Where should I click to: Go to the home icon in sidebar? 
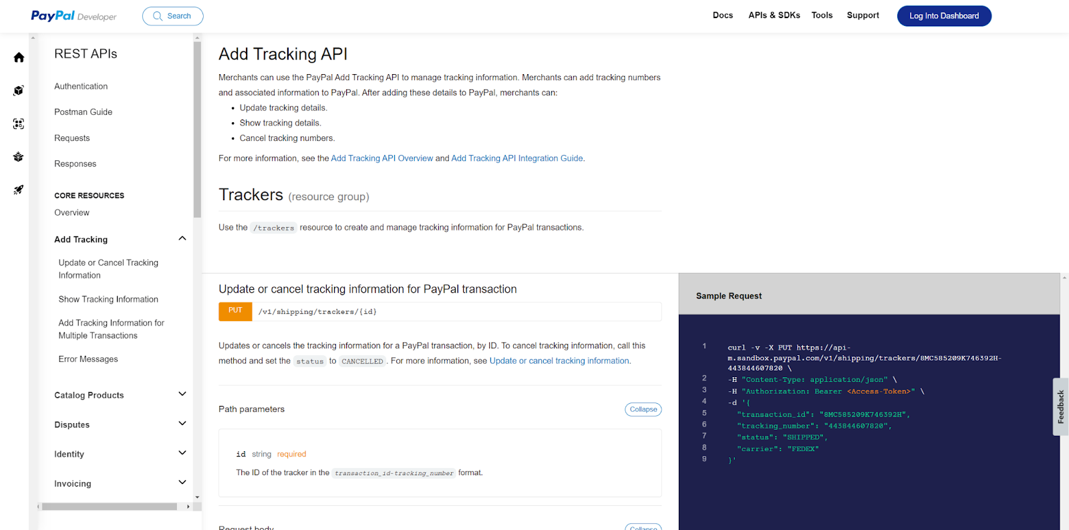point(19,57)
